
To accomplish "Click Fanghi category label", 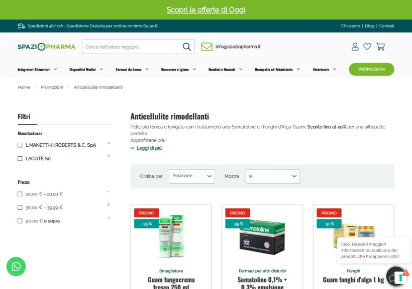I will pyautogui.click(x=353, y=270).
